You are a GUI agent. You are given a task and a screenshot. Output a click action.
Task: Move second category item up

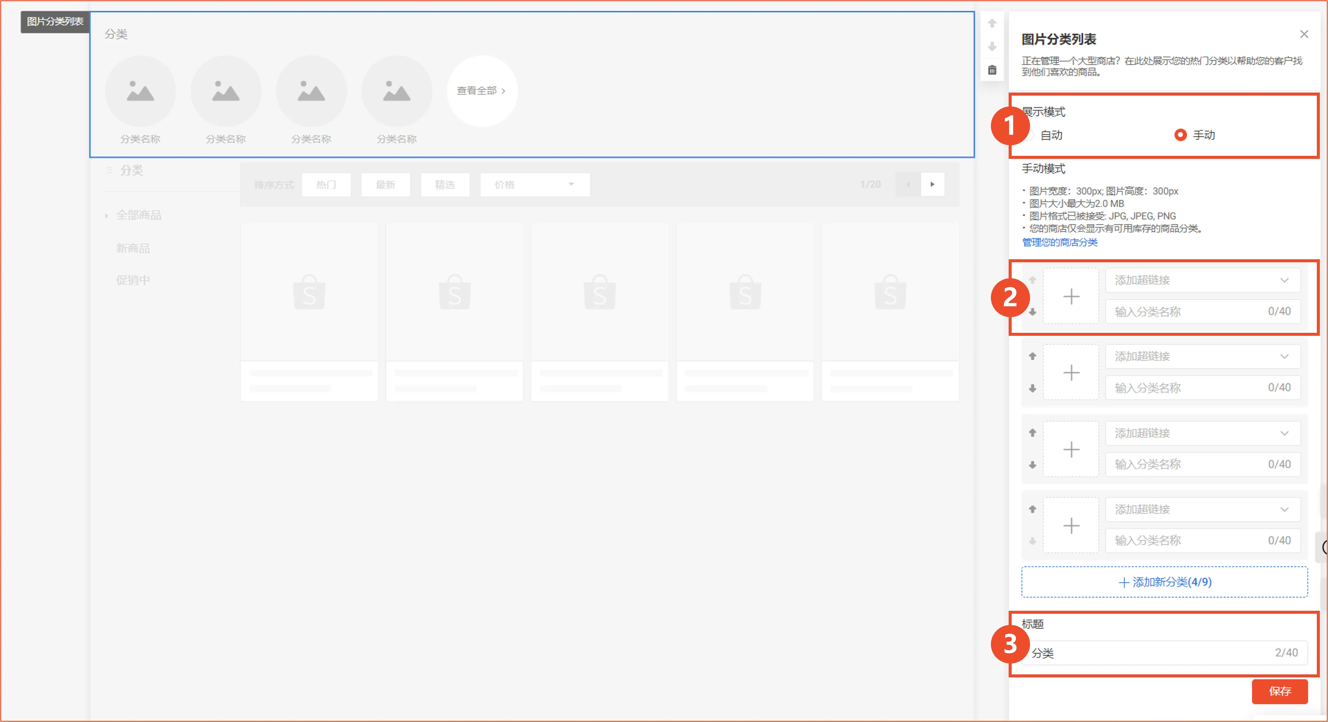(1032, 356)
